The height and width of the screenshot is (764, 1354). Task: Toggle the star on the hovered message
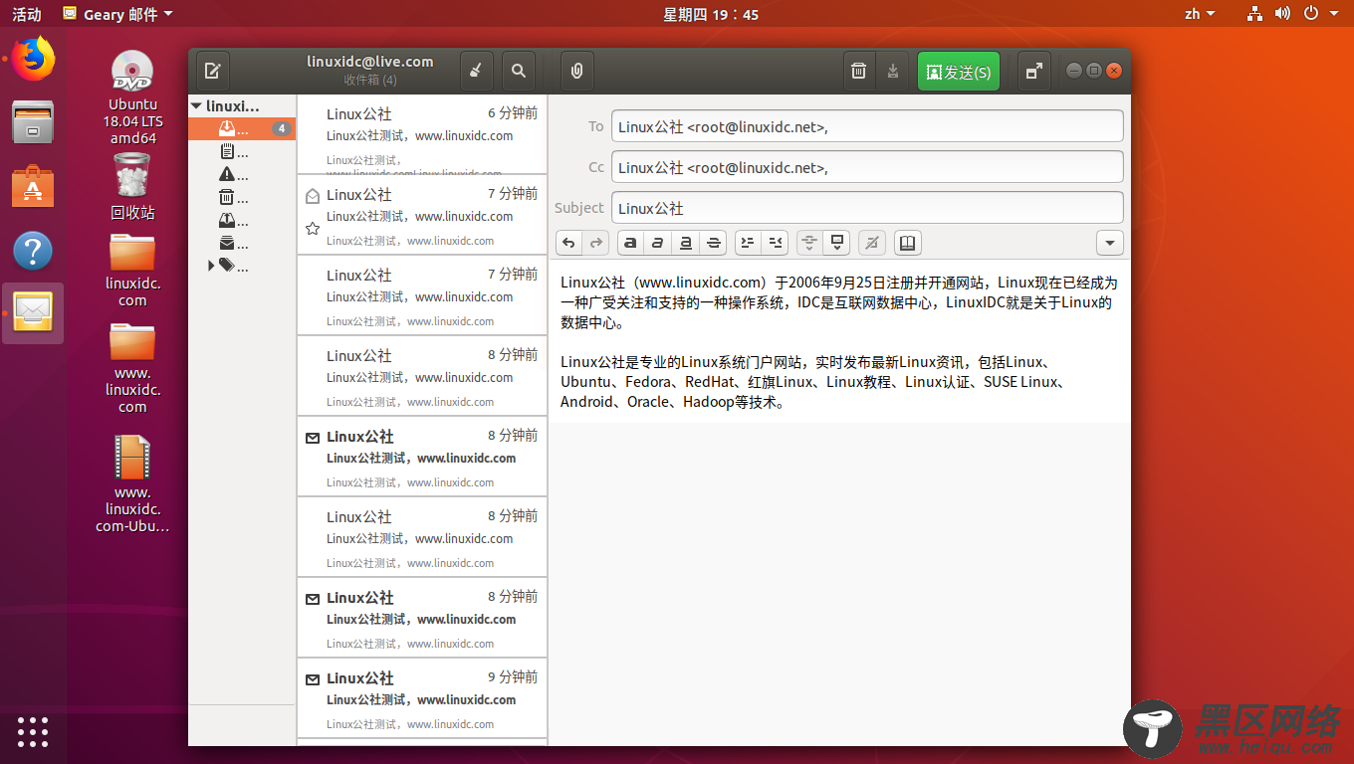[313, 229]
